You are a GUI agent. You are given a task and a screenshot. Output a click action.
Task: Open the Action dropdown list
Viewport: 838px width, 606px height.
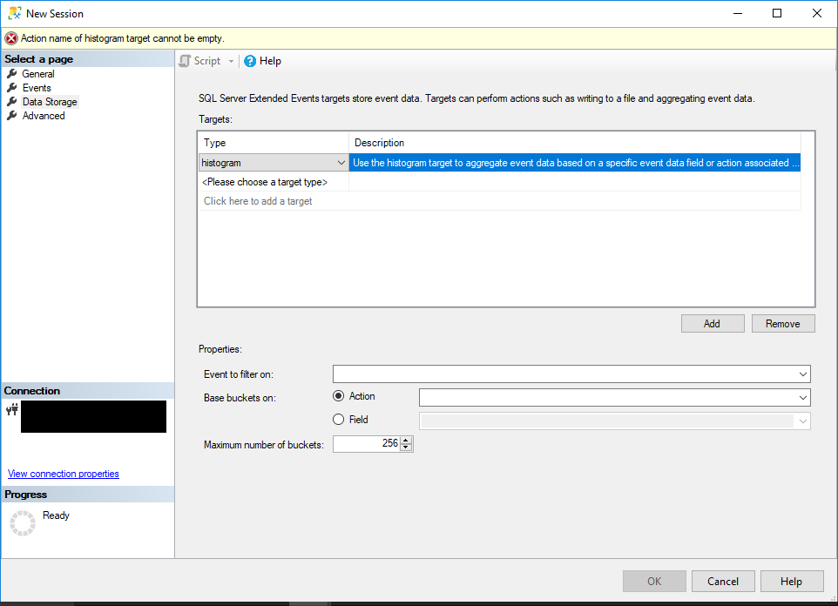click(802, 396)
